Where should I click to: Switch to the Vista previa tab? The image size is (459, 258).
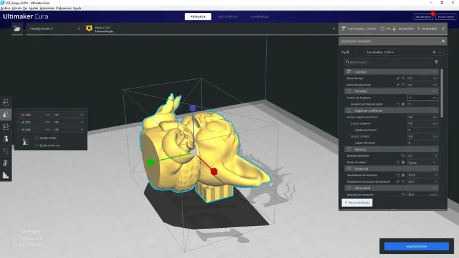(x=228, y=16)
